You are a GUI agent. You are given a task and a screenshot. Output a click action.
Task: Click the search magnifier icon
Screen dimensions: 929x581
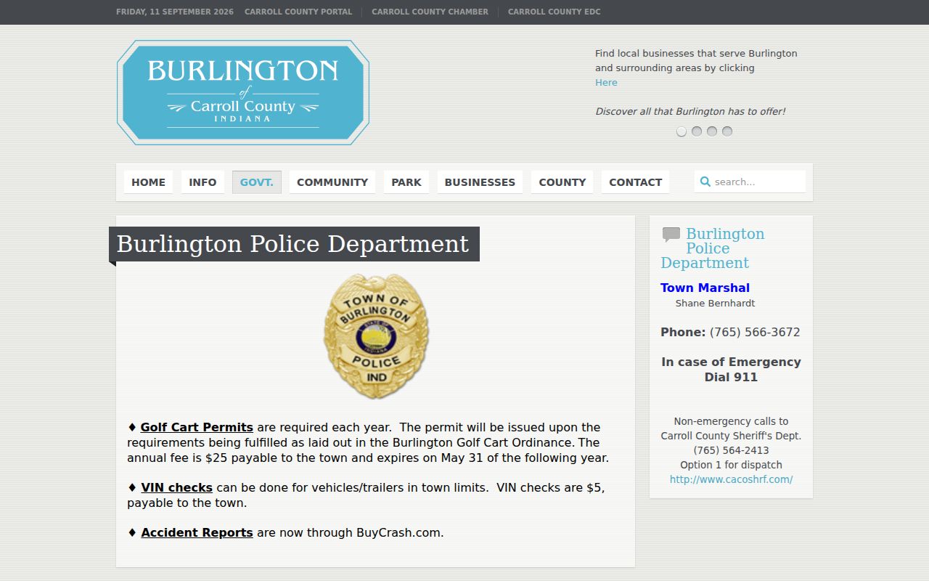(x=705, y=182)
